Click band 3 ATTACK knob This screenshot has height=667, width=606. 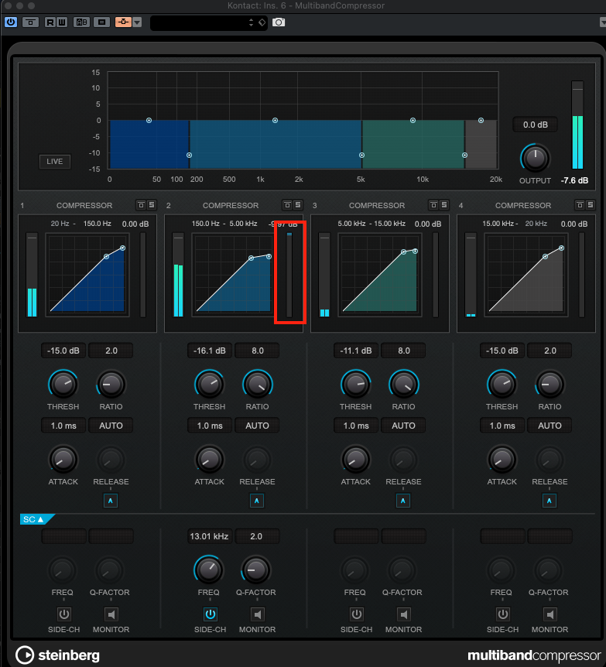(x=356, y=460)
